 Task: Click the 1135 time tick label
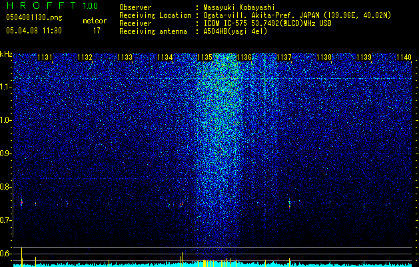coord(205,57)
